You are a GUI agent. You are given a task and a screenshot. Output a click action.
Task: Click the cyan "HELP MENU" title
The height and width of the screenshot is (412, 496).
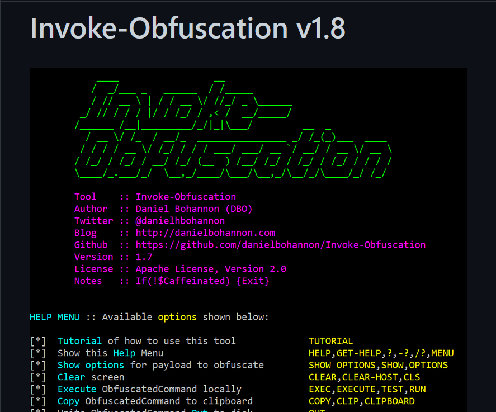pyautogui.click(x=55, y=317)
